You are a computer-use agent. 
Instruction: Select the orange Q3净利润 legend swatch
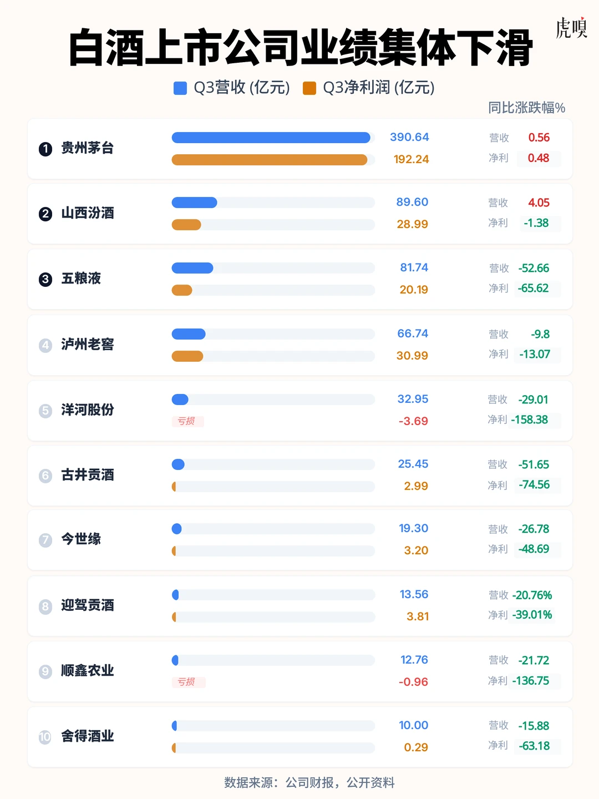tap(309, 88)
